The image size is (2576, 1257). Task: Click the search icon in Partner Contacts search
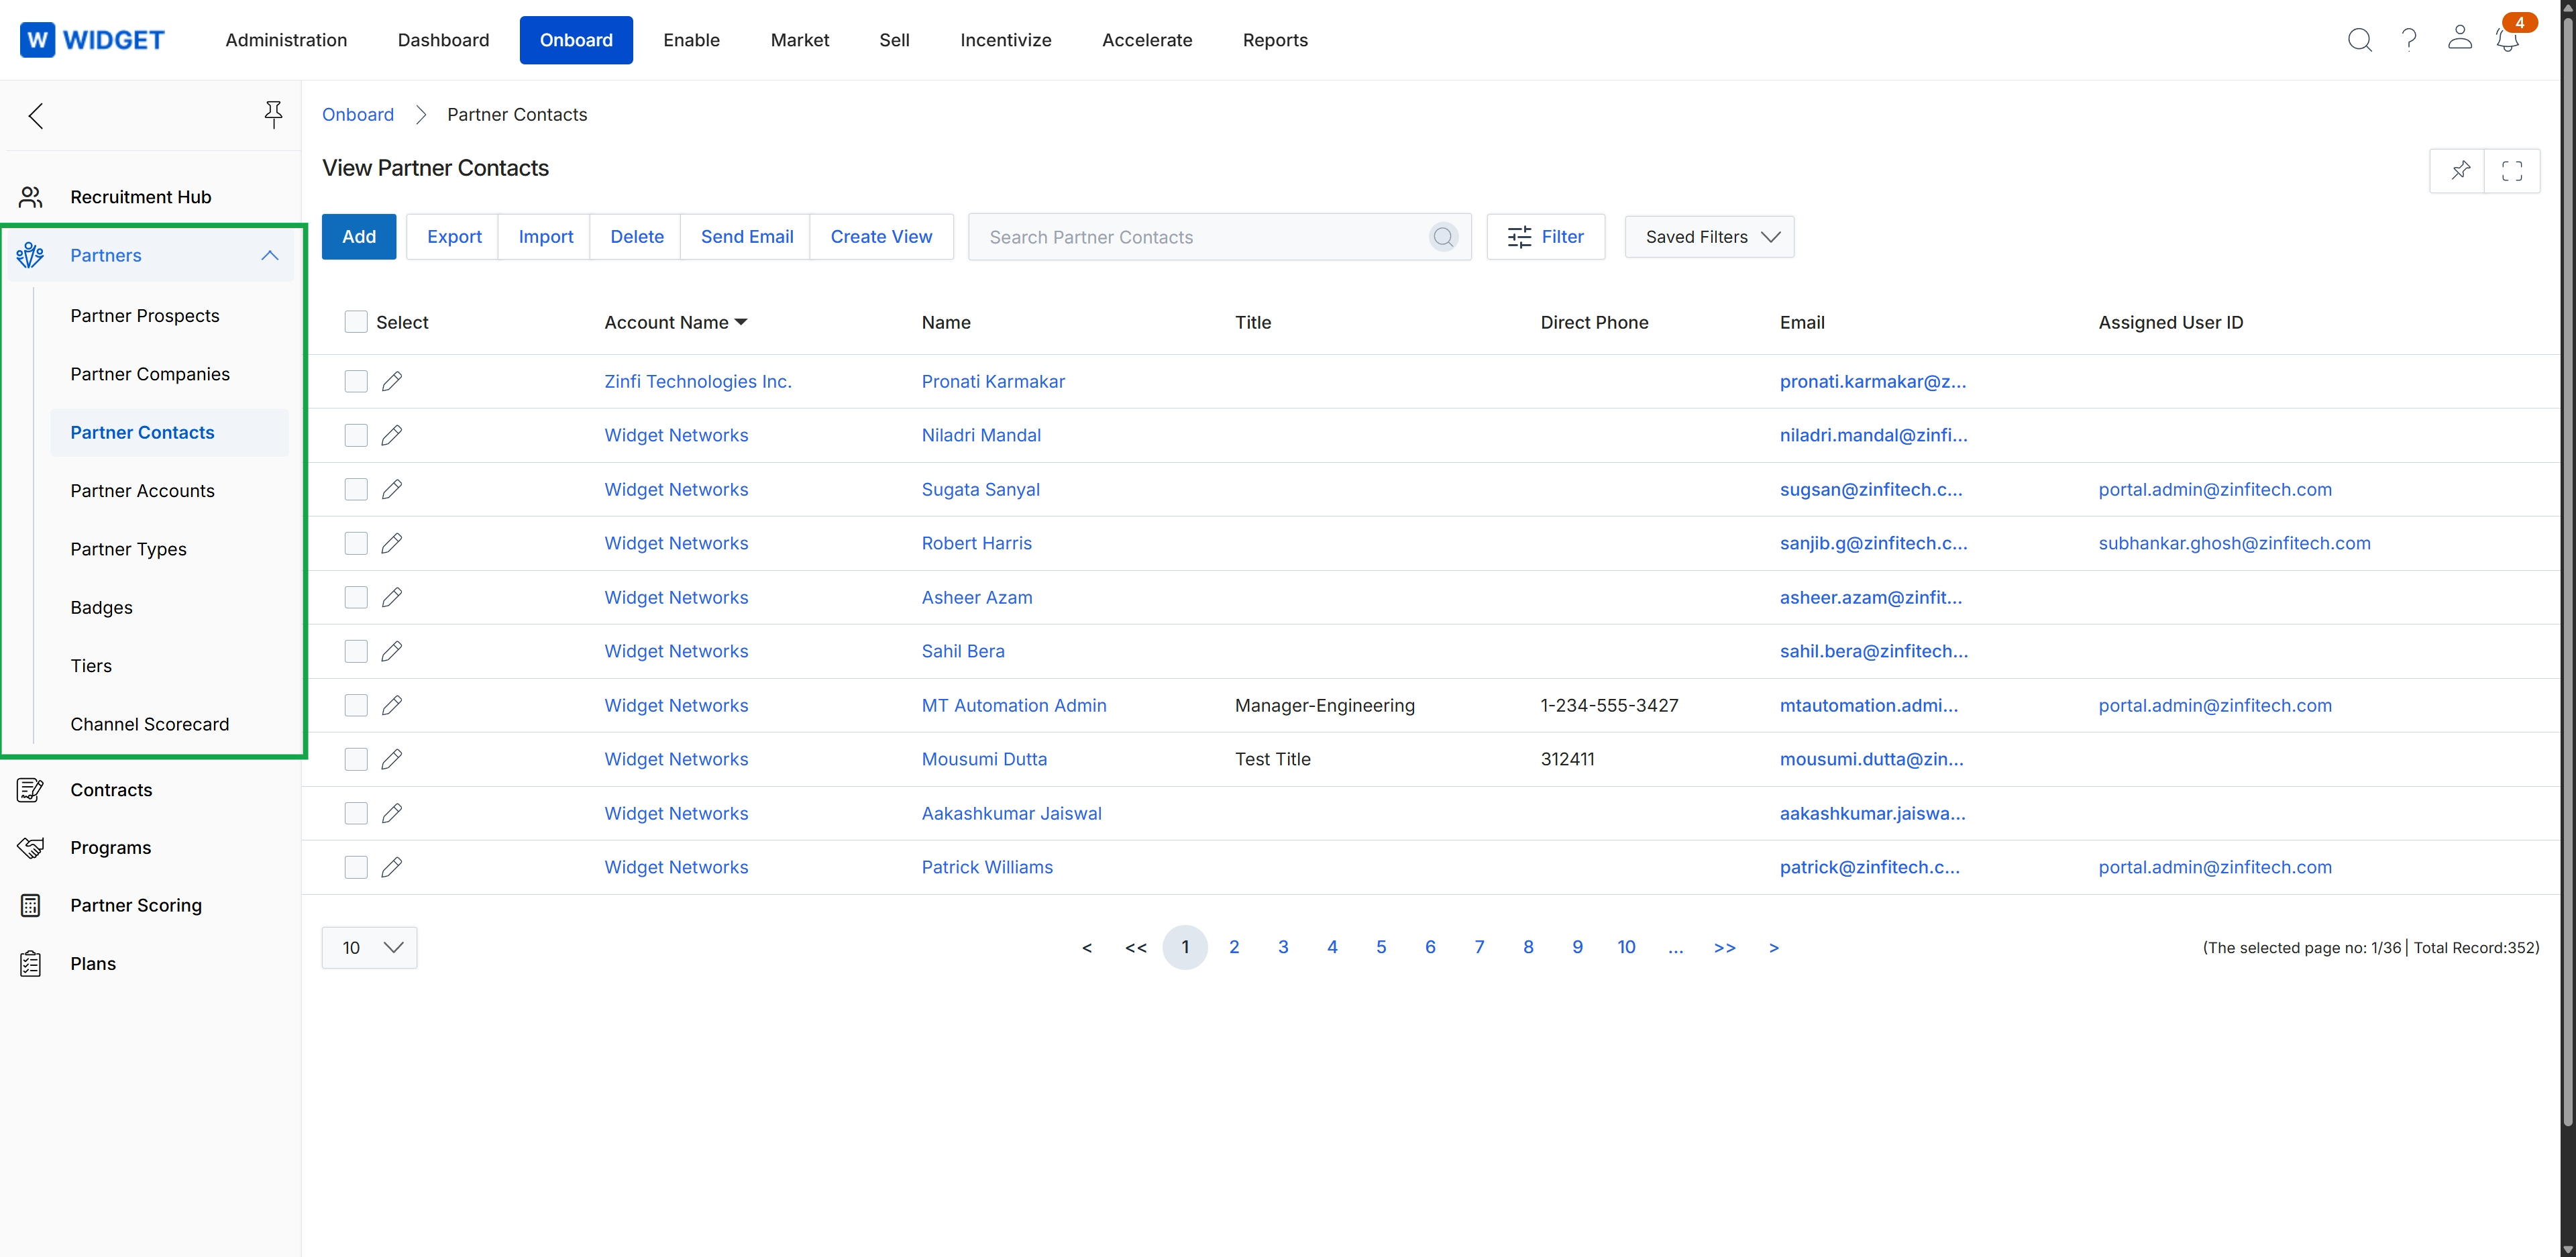[1443, 237]
